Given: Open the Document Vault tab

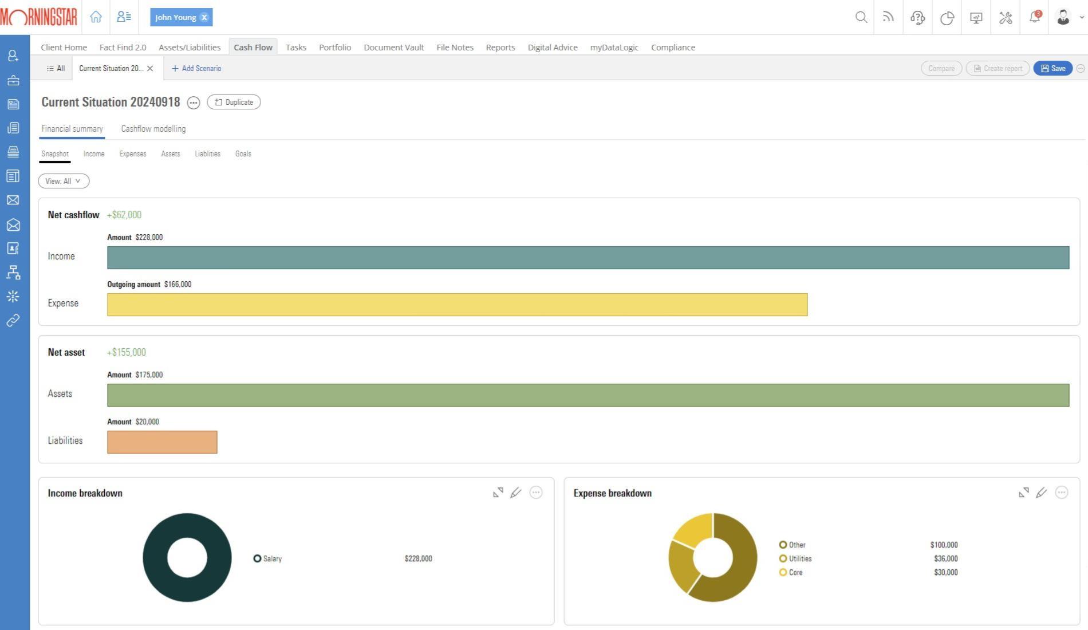Looking at the screenshot, I should [x=393, y=48].
